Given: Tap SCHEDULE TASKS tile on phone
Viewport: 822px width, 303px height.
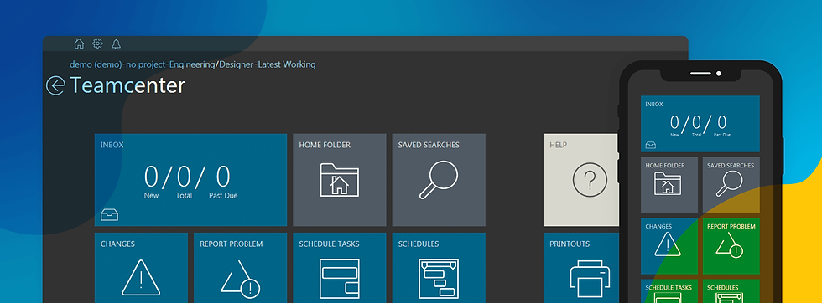Looking at the screenshot, I should [x=669, y=291].
